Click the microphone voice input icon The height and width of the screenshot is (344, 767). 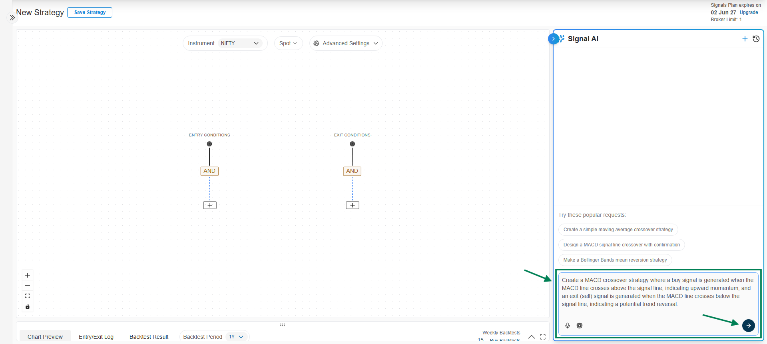568,326
